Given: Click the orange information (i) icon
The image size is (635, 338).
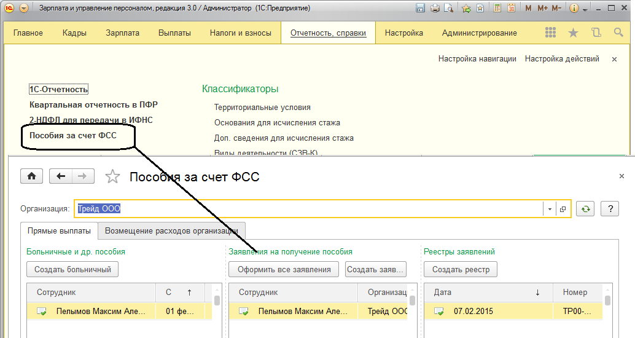Looking at the screenshot, I should pyautogui.click(x=574, y=8).
